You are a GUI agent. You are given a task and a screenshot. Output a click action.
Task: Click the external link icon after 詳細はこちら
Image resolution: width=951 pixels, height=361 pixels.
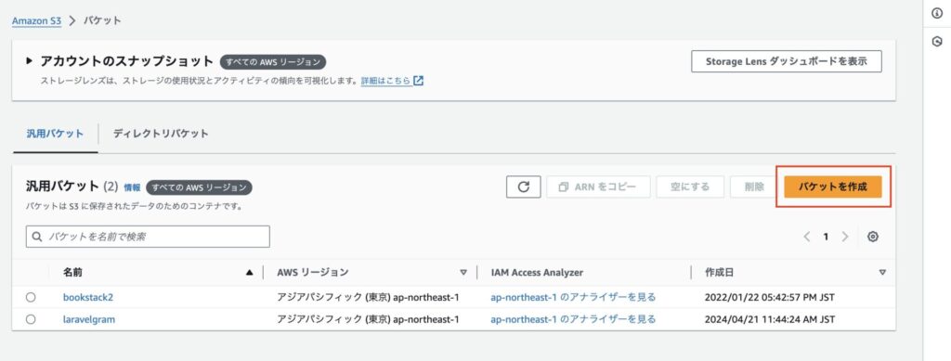(x=419, y=81)
